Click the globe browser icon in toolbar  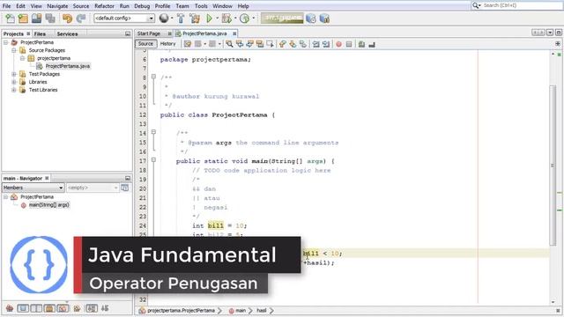pos(164,18)
